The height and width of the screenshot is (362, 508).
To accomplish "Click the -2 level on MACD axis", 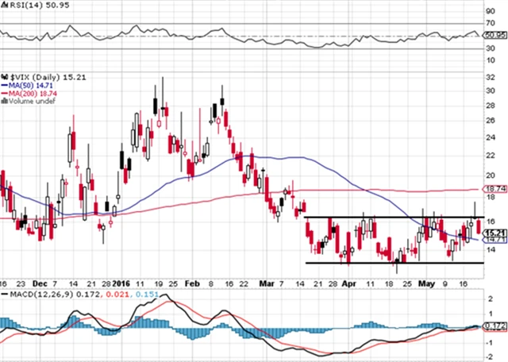I will 490,356.
